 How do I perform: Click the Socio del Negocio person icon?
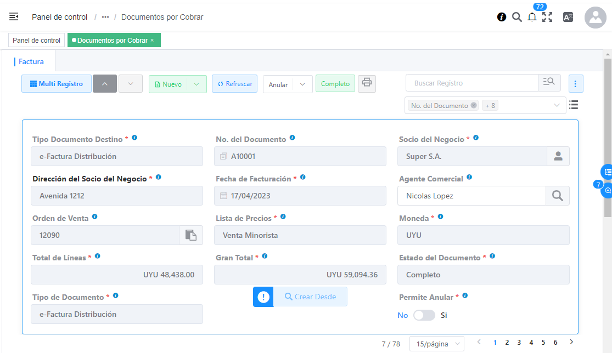[558, 156]
